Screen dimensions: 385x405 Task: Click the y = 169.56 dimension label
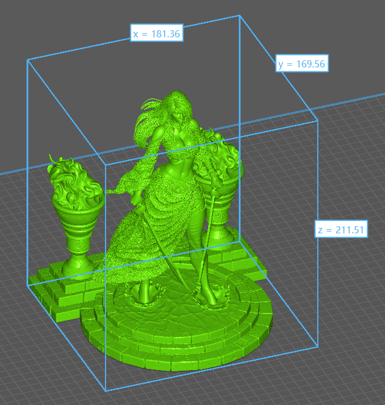(x=302, y=64)
